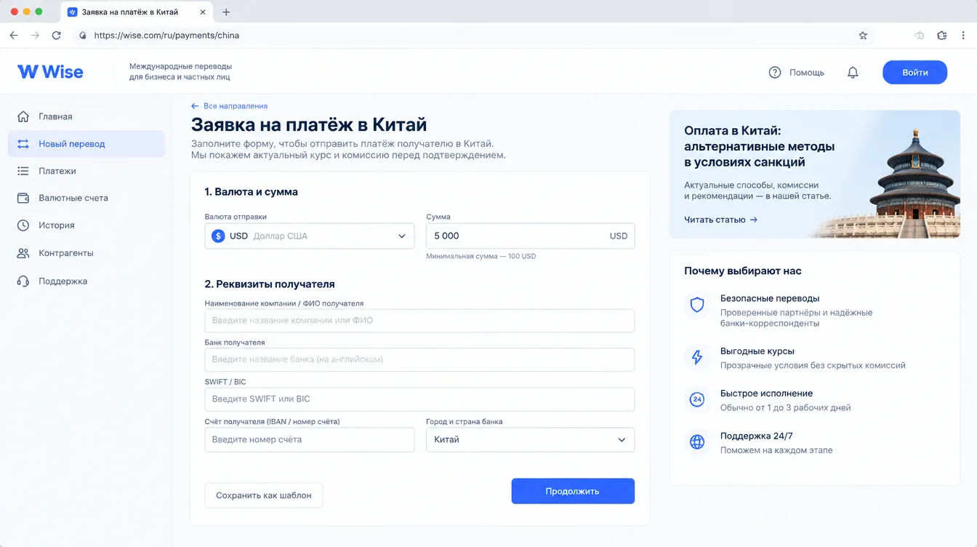Click the heading 2. Реквизиты получателя
Screen dimensions: 977x547
point(270,284)
